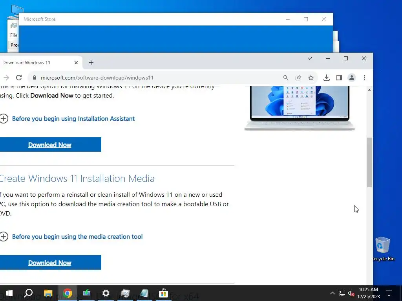
Task: Click the monitor app icon in taskbar
Action: click(125, 293)
